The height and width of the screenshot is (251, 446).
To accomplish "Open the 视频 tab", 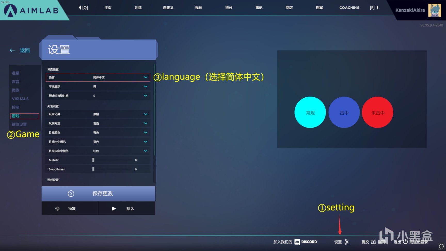I will pyautogui.click(x=198, y=8).
